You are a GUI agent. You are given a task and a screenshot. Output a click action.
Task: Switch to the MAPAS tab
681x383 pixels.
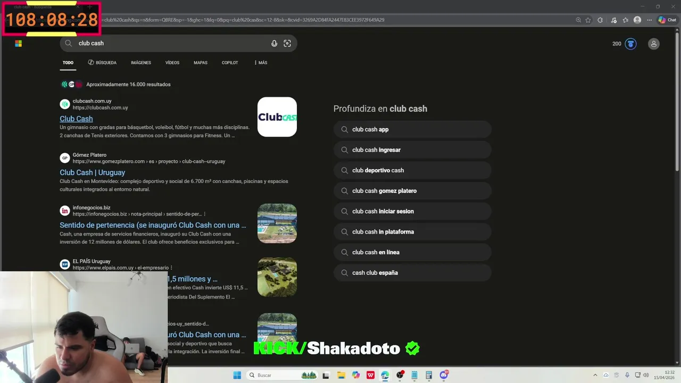(x=201, y=63)
